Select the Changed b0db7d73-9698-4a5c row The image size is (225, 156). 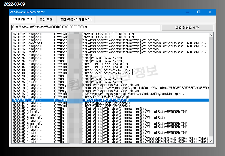110,139
